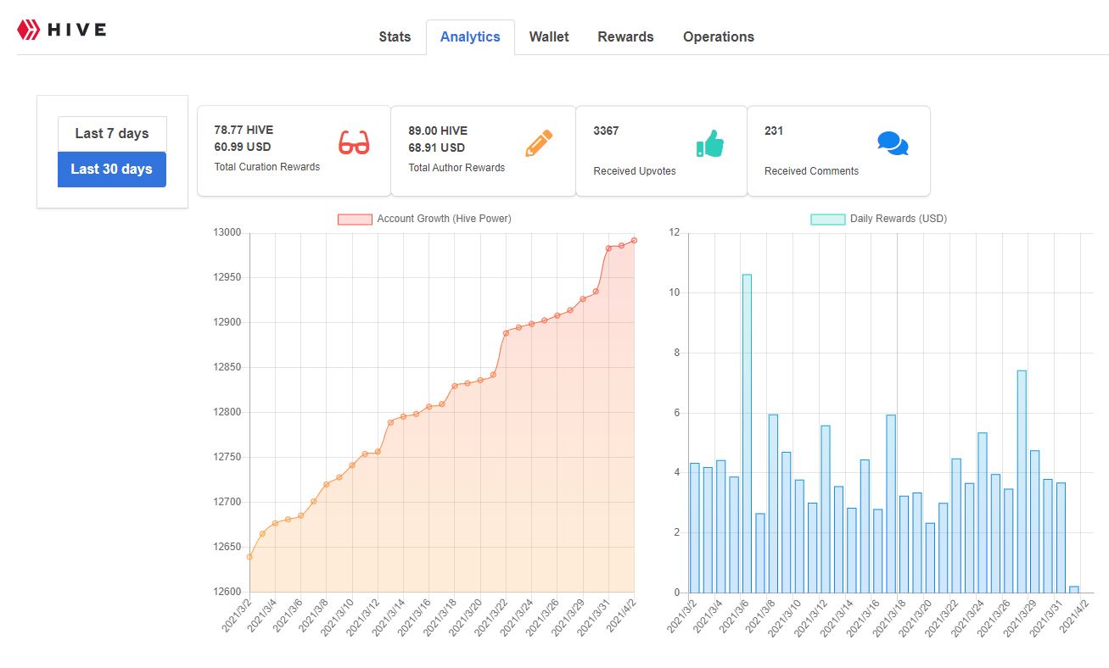Choose the Last 7 days range

point(112,133)
